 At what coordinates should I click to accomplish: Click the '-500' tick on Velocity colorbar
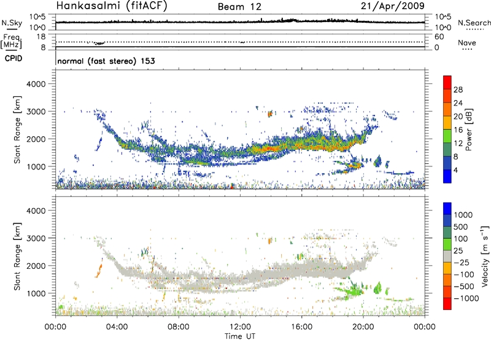pyautogui.click(x=464, y=286)
